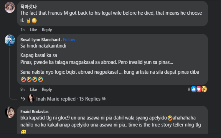221x138 pixels.
Task: Click the 1h timestamp on first comment
Action: point(22,30)
